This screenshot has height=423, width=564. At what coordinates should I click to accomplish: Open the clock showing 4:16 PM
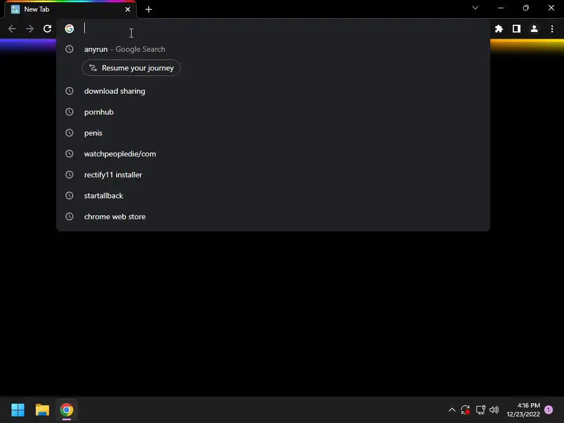(x=523, y=410)
